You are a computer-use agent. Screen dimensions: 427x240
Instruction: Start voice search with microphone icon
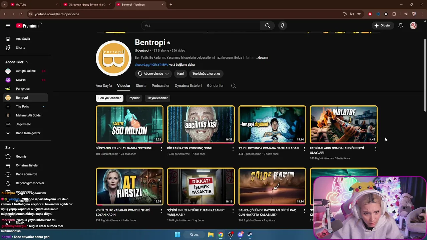[283, 26]
